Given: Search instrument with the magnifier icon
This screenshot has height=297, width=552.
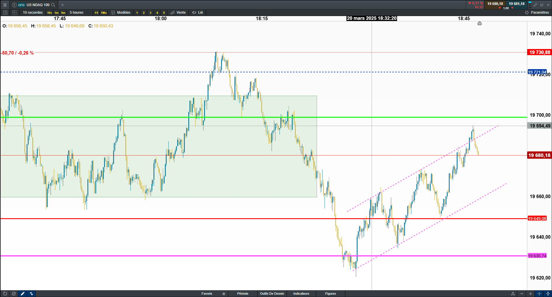Looking at the screenshot, I should [53, 5].
